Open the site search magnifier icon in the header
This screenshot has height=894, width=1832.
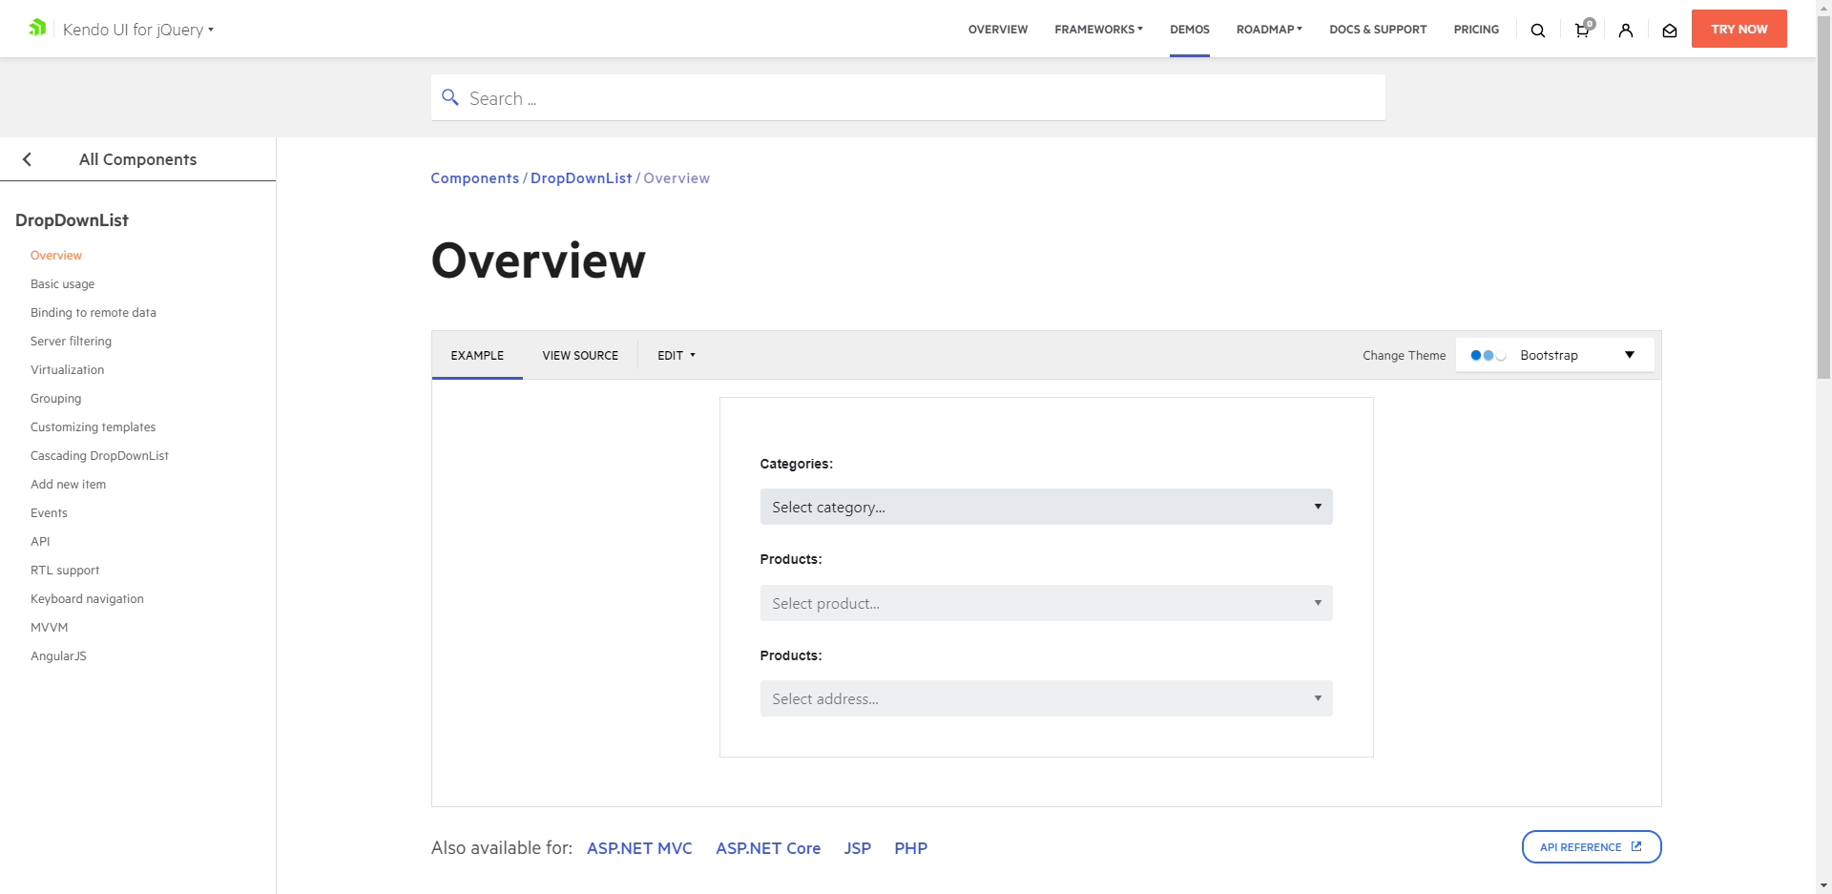(x=1537, y=31)
